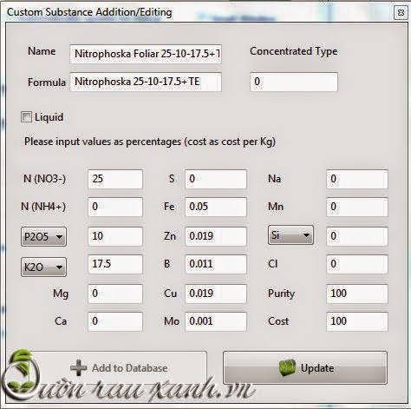Click the N (NO3-) value field
Viewport: 411px width, 409px height.
pyautogui.click(x=115, y=179)
